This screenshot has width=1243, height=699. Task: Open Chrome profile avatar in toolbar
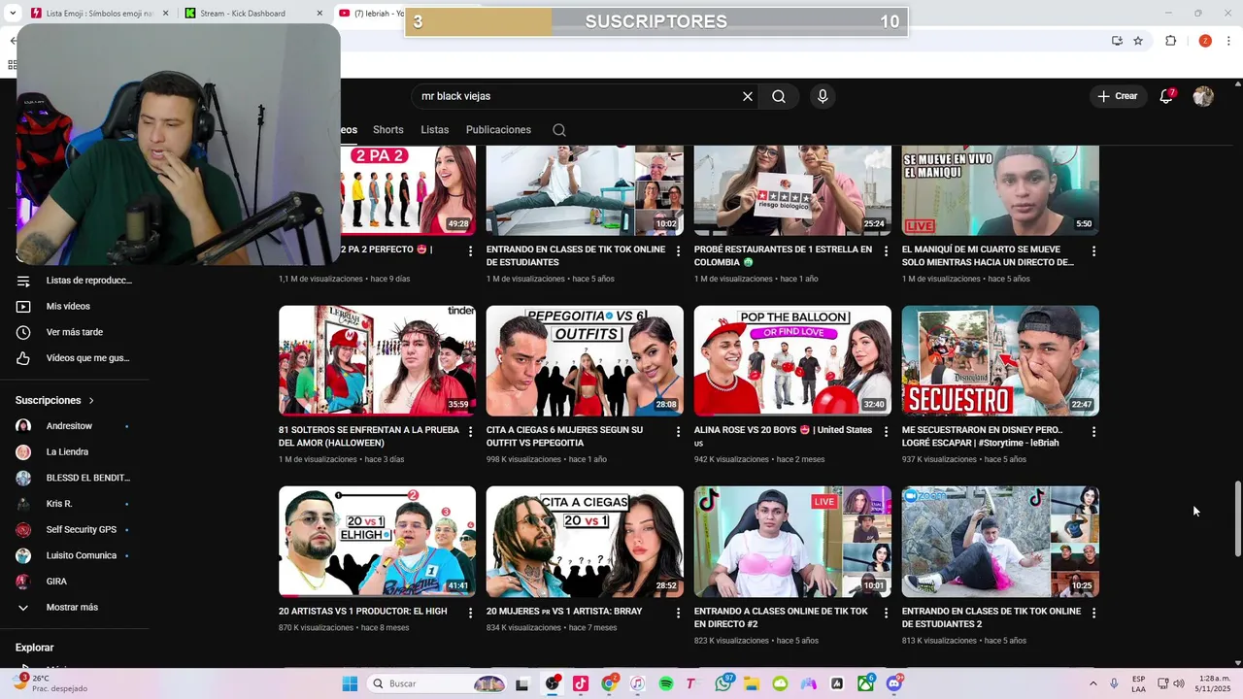tap(1205, 41)
